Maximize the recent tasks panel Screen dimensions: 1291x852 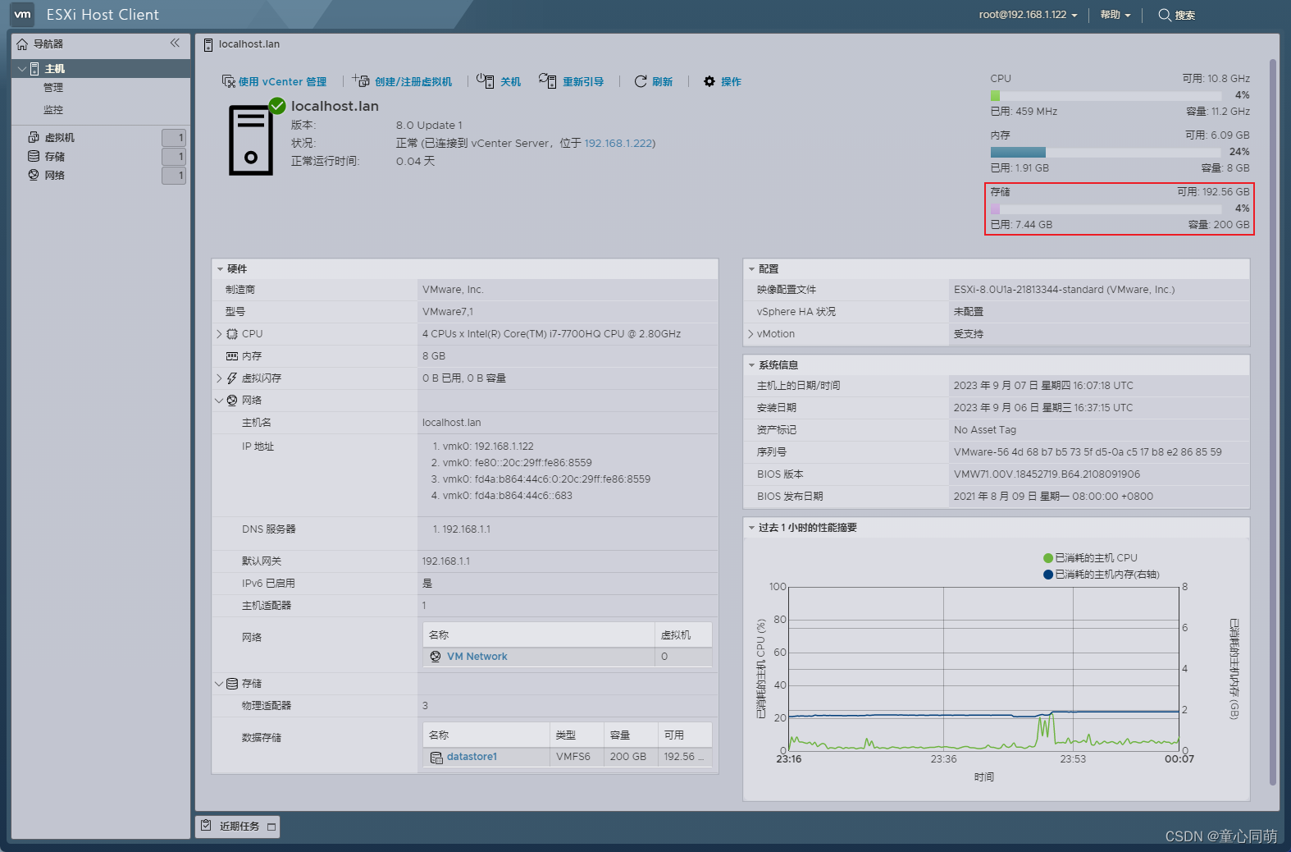coord(271,827)
